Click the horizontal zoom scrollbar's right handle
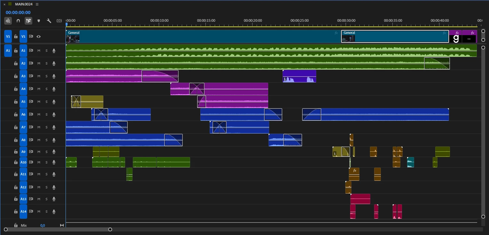The height and width of the screenshot is (235, 489). point(110,229)
